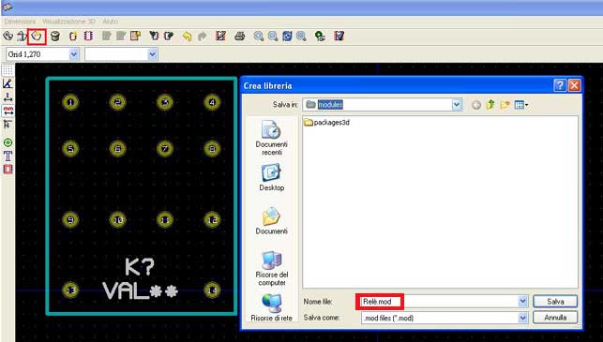Click the 'Nome file' field containing Relè.mod
The image size is (603, 342).
[x=444, y=302]
